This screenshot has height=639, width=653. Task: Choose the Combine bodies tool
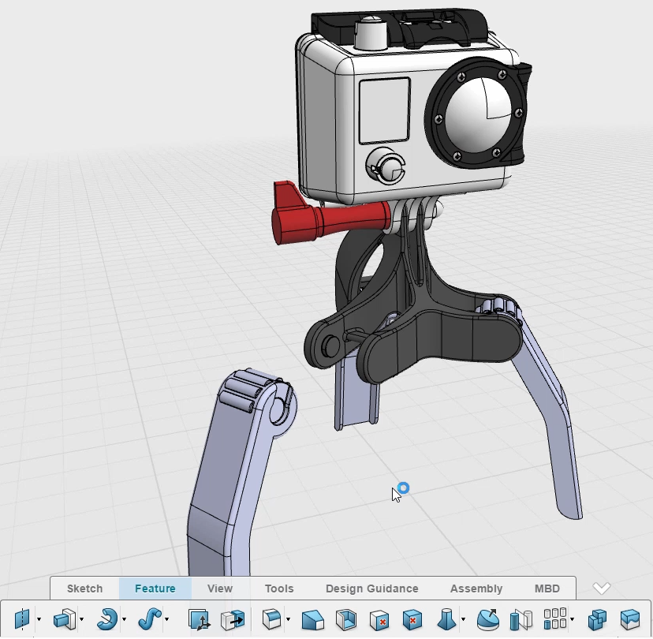[597, 619]
